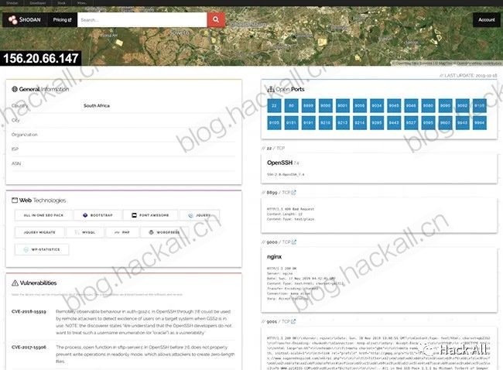Jump to open port 9443 tile
The image size is (503, 370).
coord(394,123)
